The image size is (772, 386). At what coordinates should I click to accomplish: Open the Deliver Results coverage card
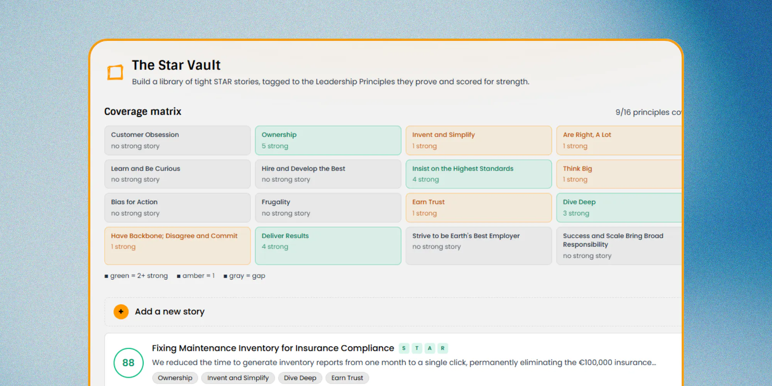pyautogui.click(x=328, y=246)
